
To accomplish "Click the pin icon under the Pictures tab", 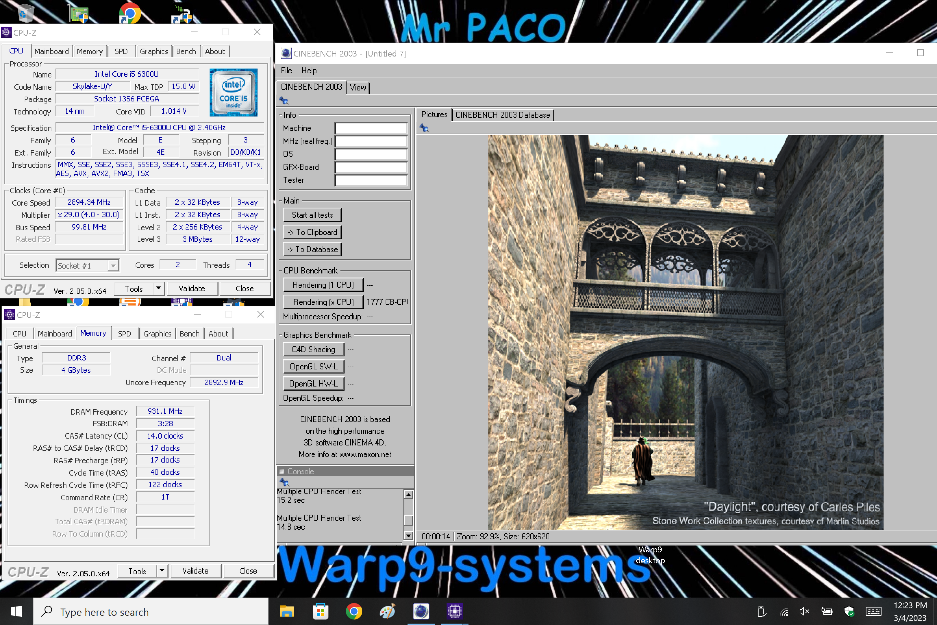I will (424, 128).
